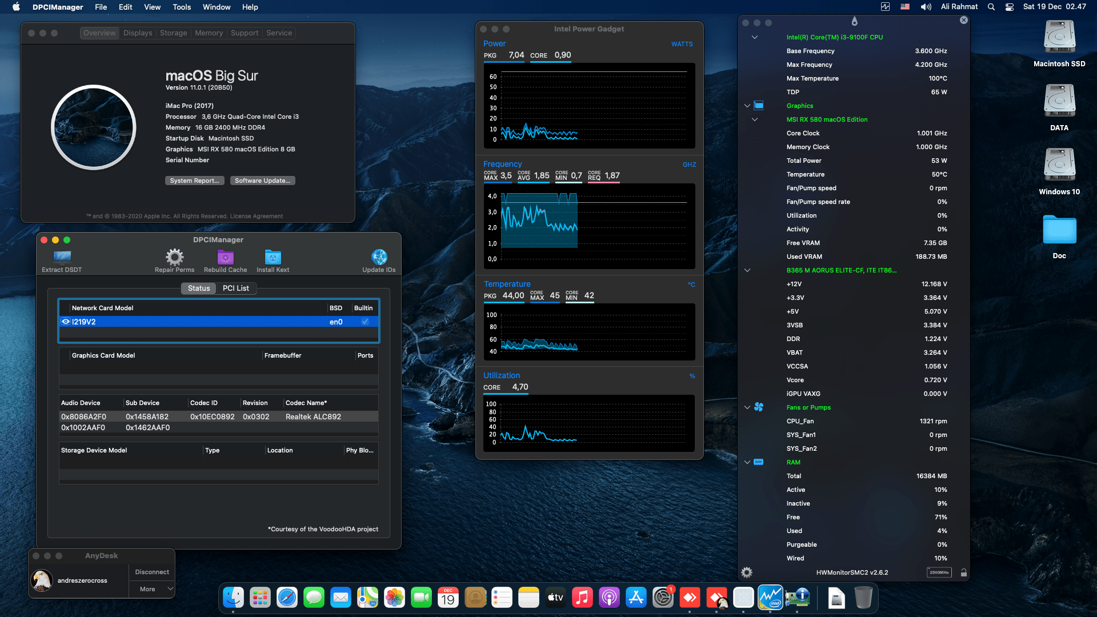
Task: Switch to the Memory tab
Action: (x=209, y=33)
